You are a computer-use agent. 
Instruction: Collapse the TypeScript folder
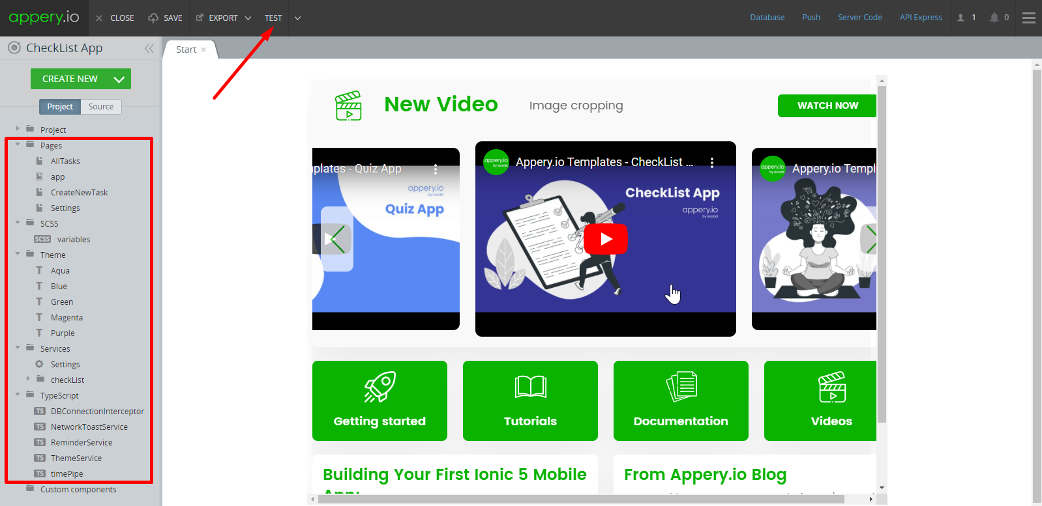18,395
